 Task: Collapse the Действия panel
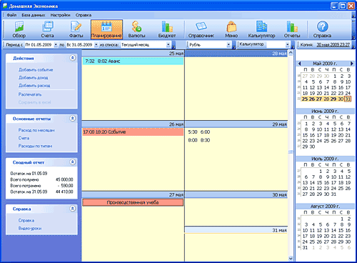pyautogui.click(x=73, y=58)
